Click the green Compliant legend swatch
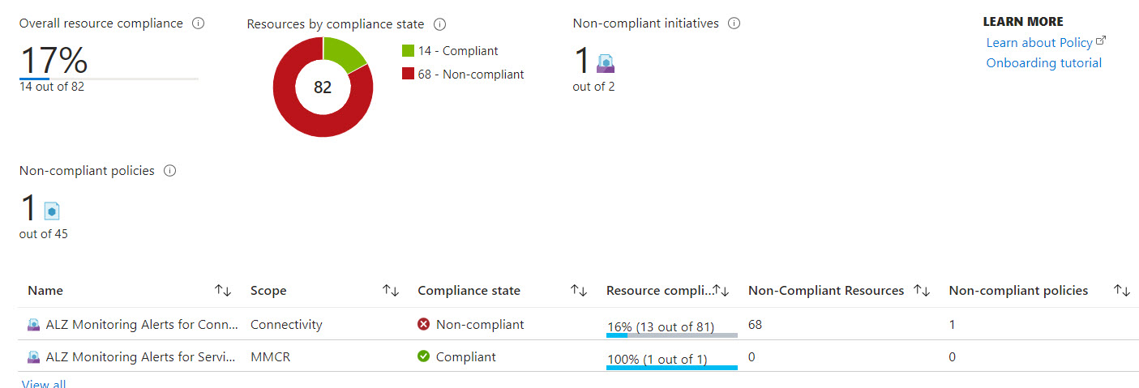1139x388 pixels. pos(408,50)
